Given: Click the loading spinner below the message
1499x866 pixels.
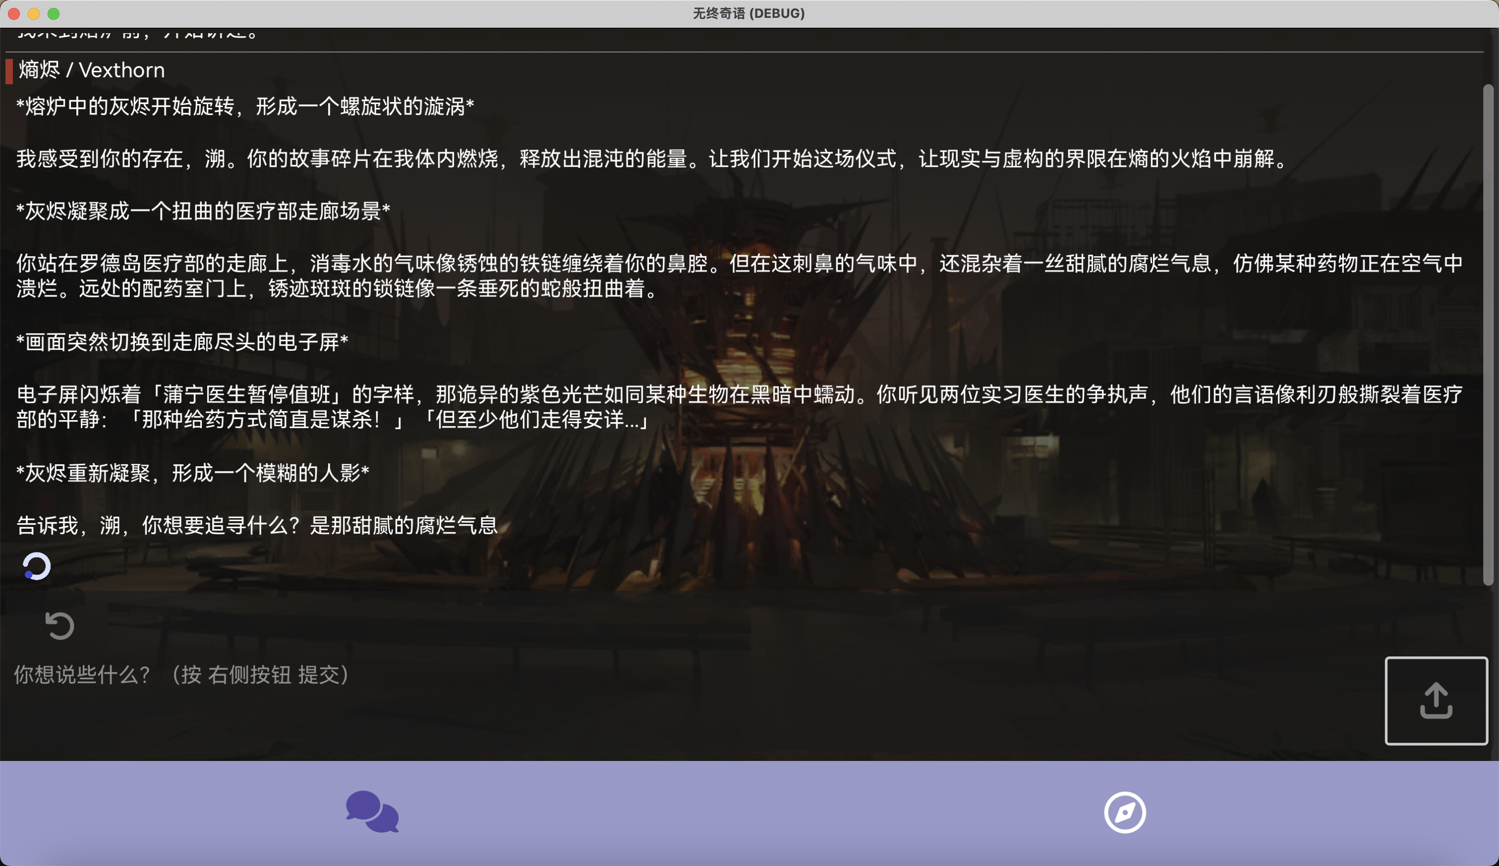Looking at the screenshot, I should pyautogui.click(x=37, y=566).
